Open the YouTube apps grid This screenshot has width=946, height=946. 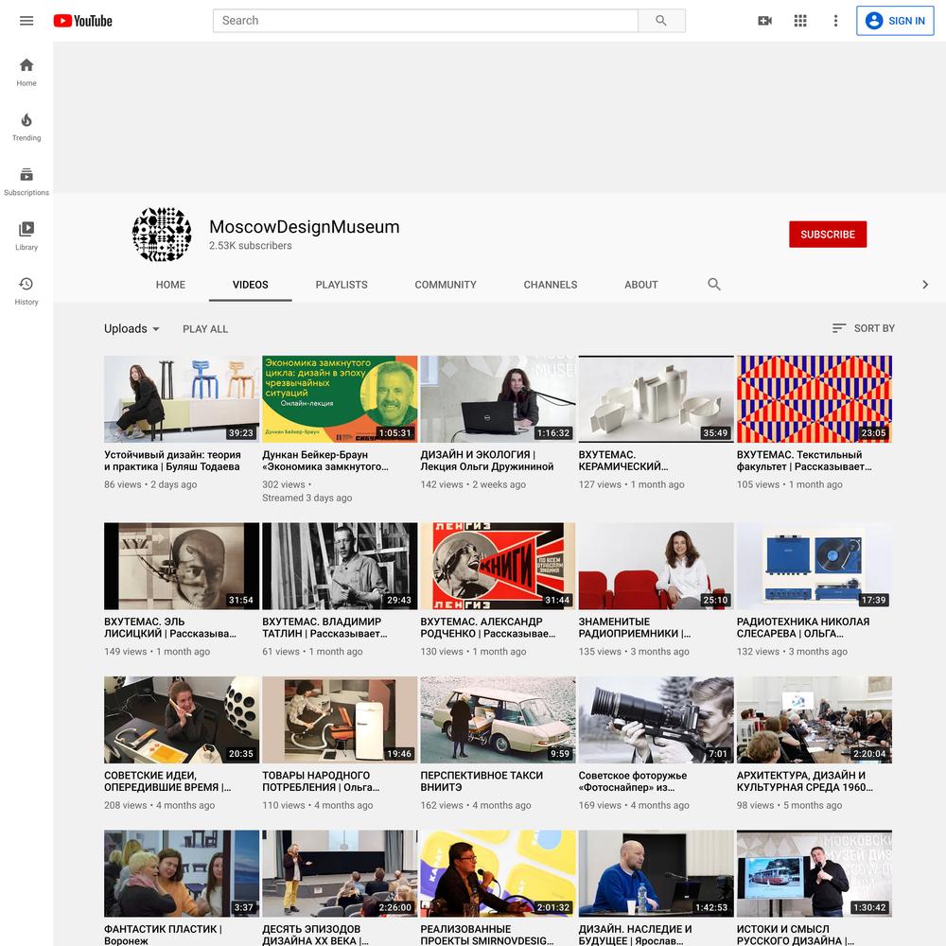point(800,21)
